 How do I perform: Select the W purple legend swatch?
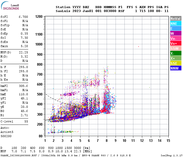pos(176,33)
